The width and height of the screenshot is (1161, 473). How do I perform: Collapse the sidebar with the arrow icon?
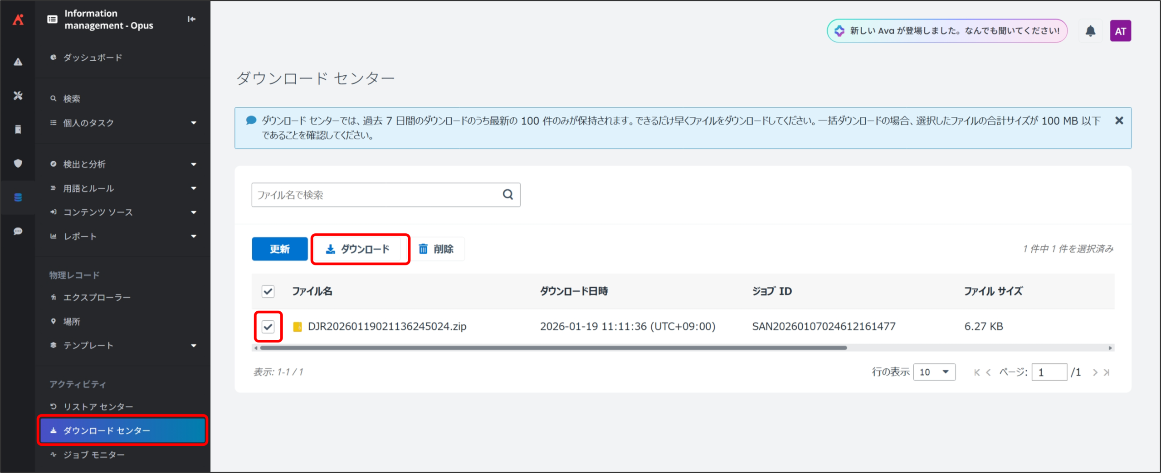click(191, 19)
